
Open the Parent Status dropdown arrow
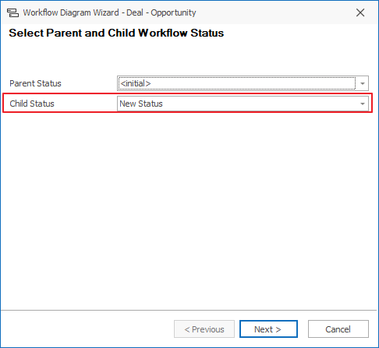point(363,83)
